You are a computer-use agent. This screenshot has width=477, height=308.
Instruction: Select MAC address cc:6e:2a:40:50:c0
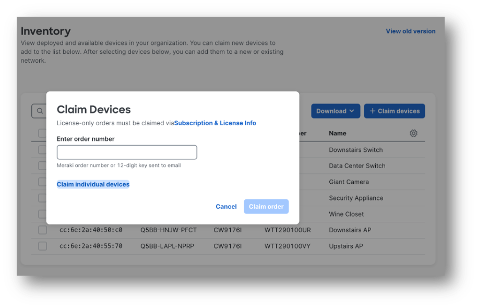point(91,230)
